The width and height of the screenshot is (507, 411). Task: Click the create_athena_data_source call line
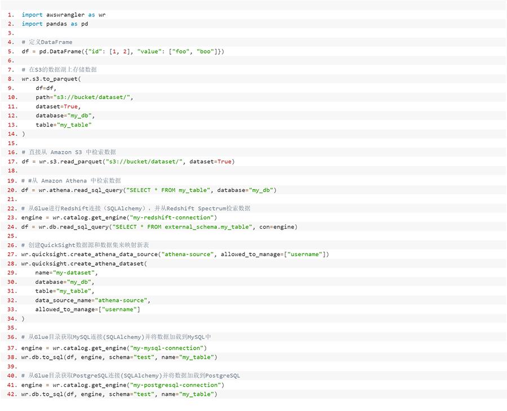pyautogui.click(x=175, y=254)
